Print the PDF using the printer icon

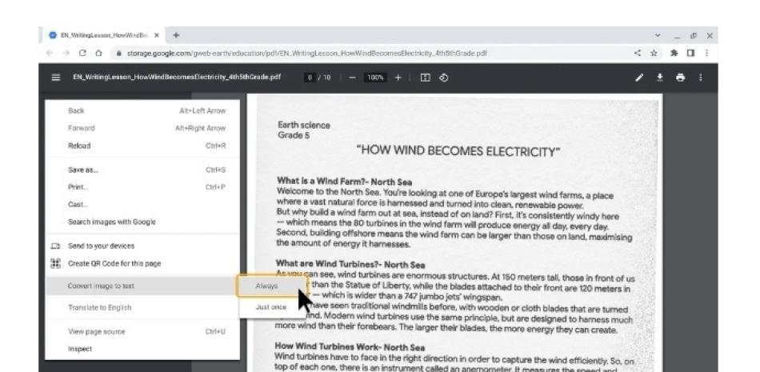tap(700, 77)
